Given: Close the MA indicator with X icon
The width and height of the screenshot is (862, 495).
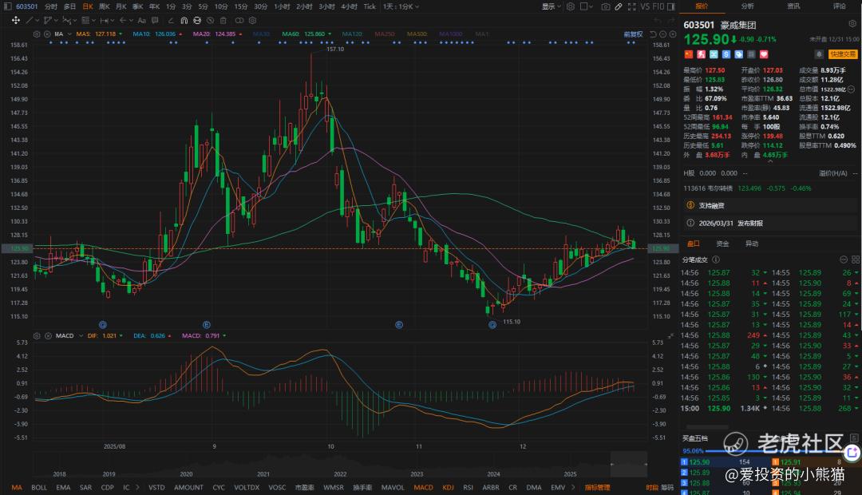Looking at the screenshot, I should [x=47, y=34].
